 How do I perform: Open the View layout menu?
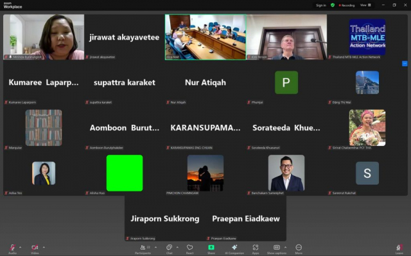click(x=364, y=5)
